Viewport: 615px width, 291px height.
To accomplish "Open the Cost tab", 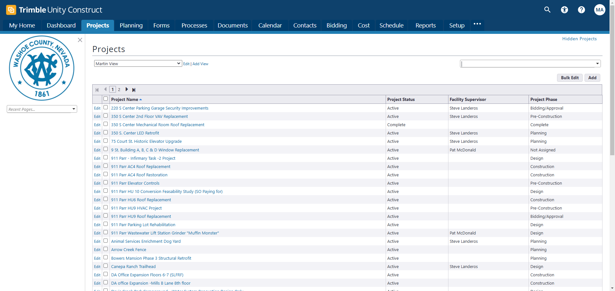I will point(364,25).
